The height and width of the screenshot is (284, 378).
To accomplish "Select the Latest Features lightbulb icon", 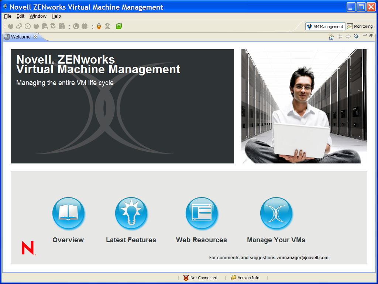I will tap(131, 213).
